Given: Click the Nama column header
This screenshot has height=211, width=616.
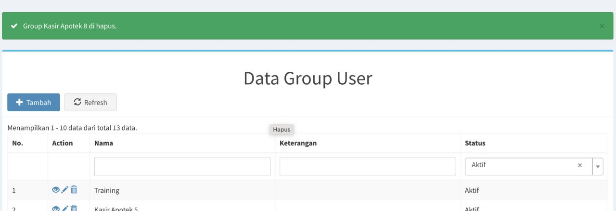Looking at the screenshot, I should pyautogui.click(x=104, y=143).
